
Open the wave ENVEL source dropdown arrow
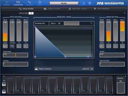click(109, 43)
